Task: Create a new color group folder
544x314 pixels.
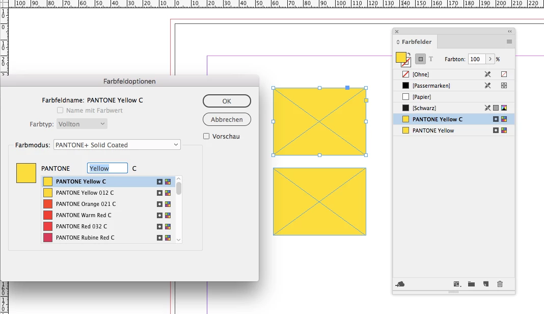Action: click(x=471, y=284)
